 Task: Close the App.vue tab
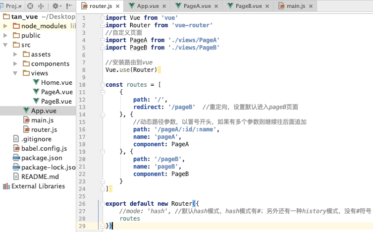164,6
